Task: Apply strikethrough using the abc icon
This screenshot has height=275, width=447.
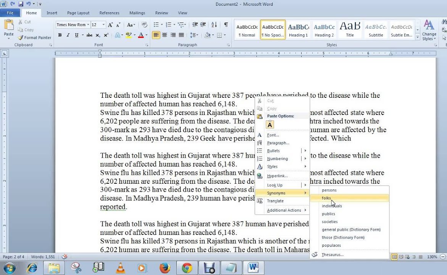Action: coord(89,35)
